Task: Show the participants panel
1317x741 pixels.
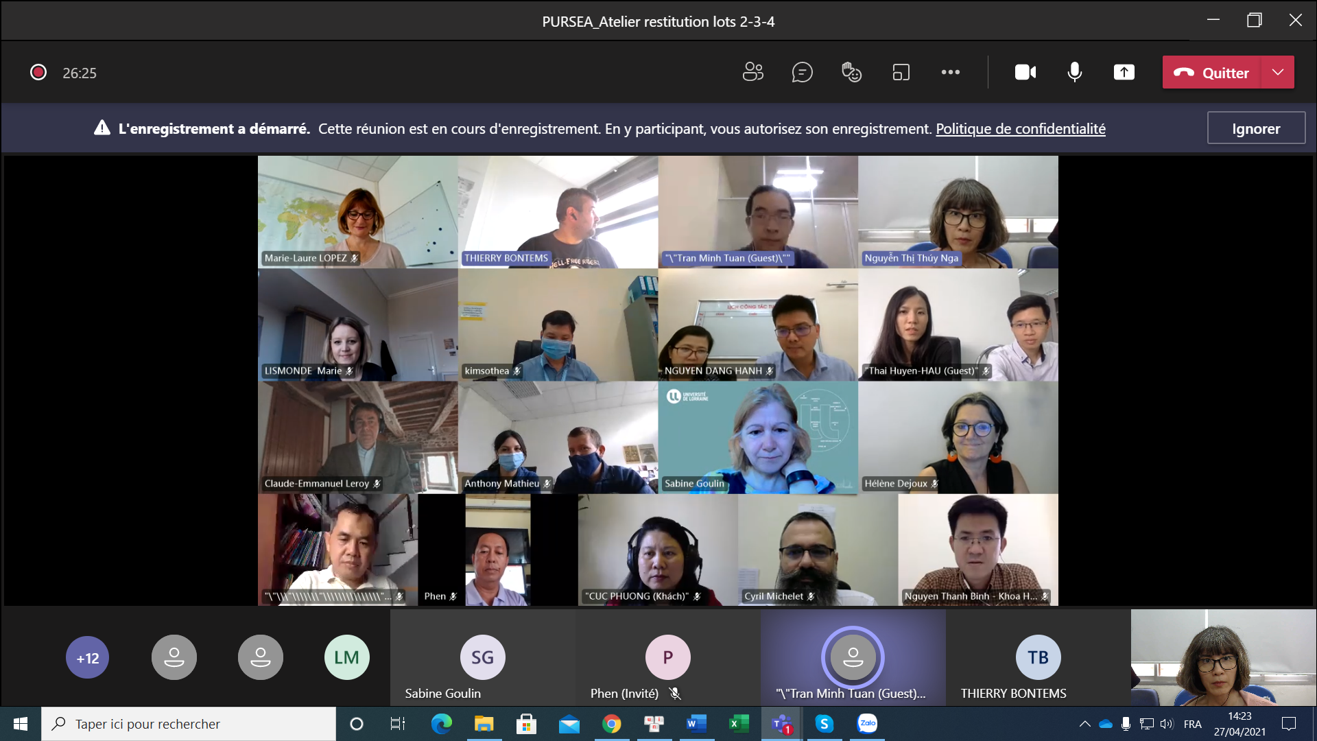Action: click(x=752, y=72)
